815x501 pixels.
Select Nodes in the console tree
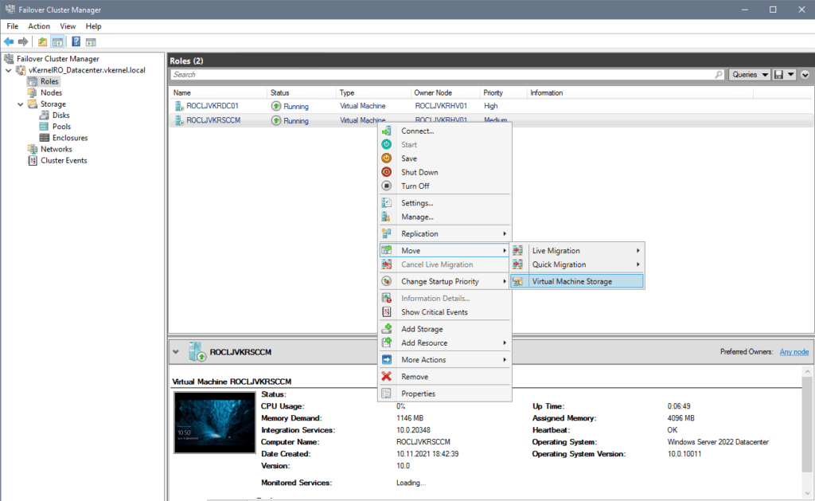click(52, 92)
